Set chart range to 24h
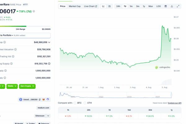 (118, 6)
